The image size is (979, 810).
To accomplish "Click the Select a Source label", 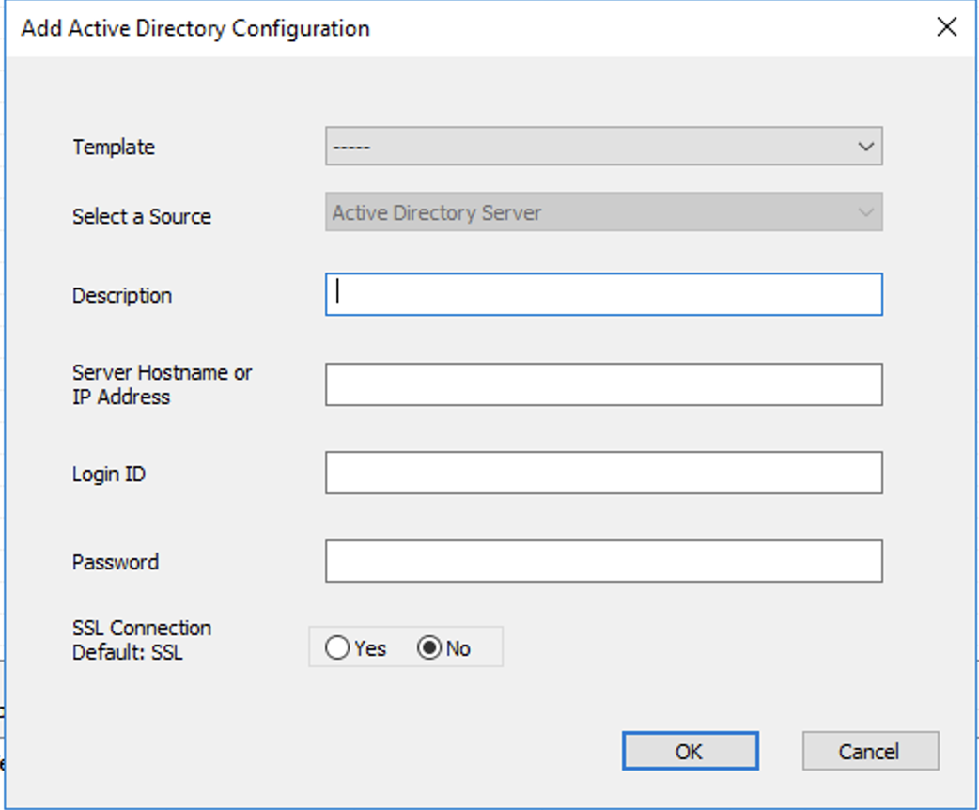I will (142, 216).
